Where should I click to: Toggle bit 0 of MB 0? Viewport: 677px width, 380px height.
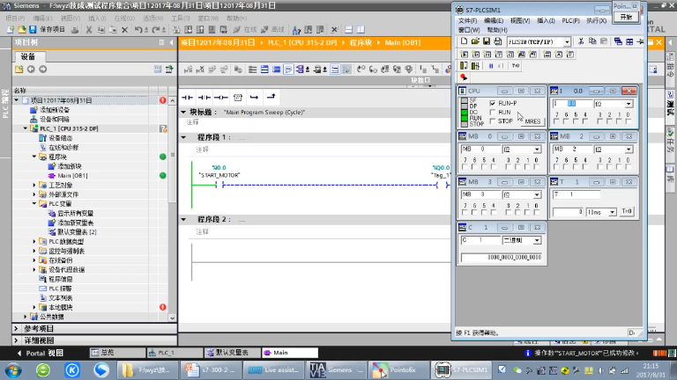pos(536,167)
